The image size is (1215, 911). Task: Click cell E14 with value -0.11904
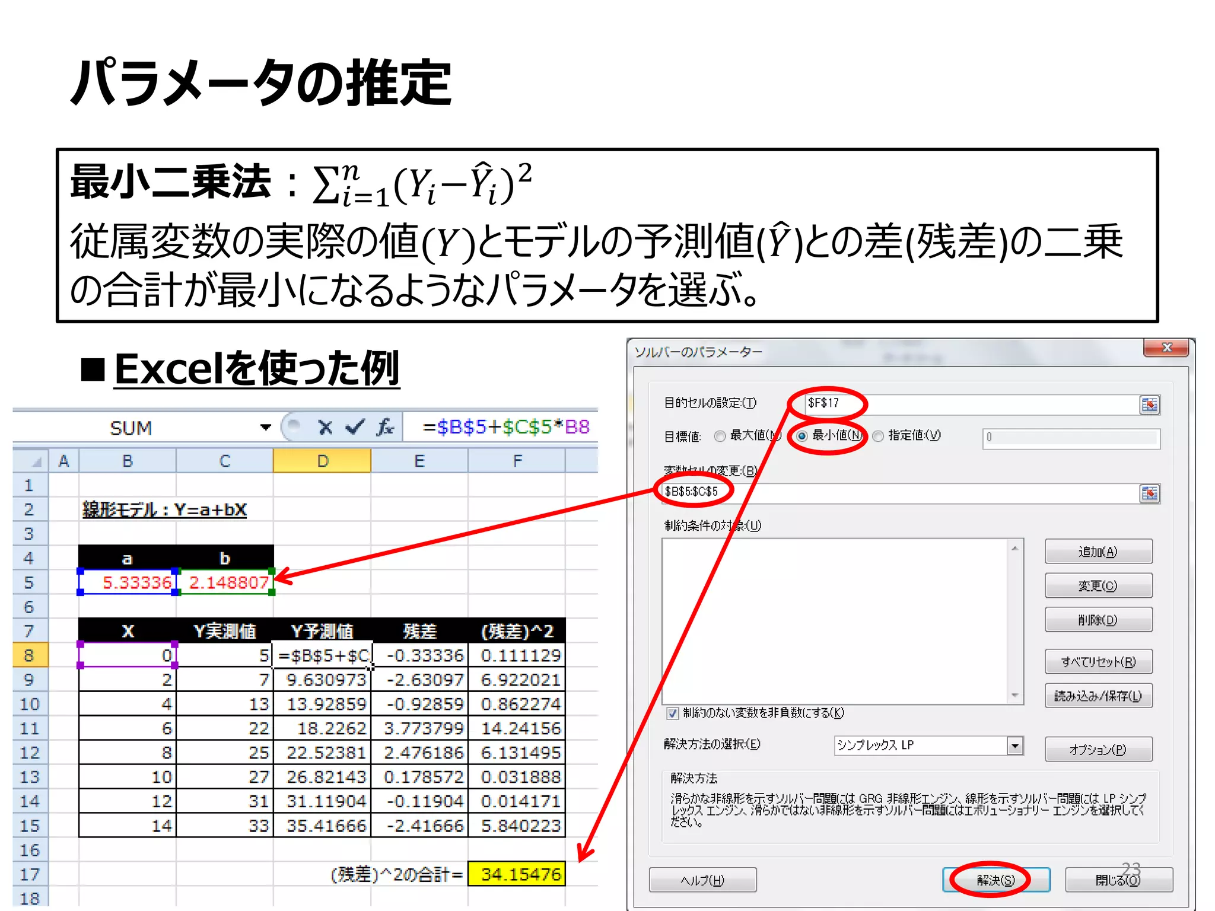(419, 801)
